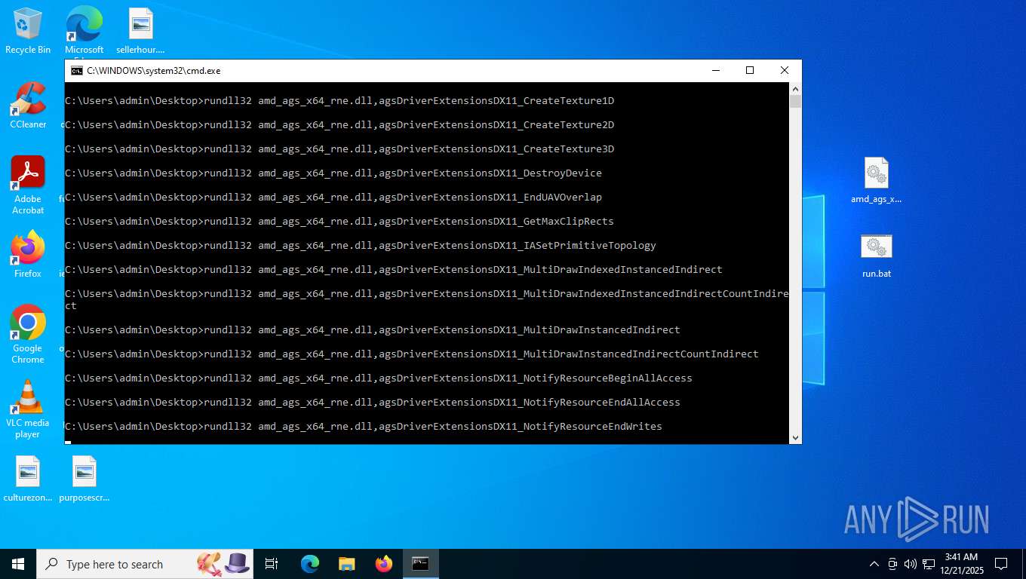Image resolution: width=1026 pixels, height=579 pixels.
Task: Click the CreateTexture2D command line
Action: pyautogui.click(x=339, y=125)
